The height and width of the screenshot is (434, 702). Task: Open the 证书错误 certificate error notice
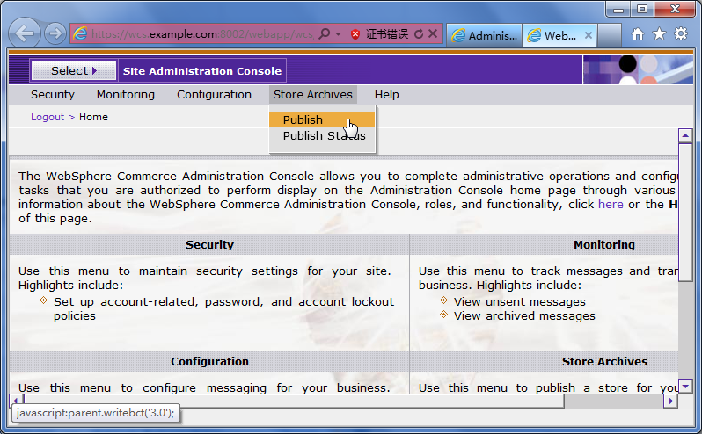[387, 34]
